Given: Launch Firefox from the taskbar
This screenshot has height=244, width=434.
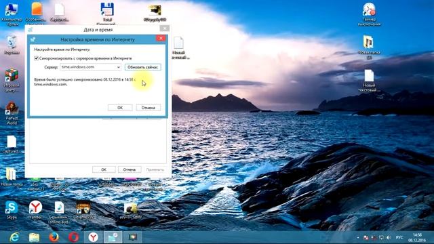Looking at the screenshot, I should pos(54,237).
